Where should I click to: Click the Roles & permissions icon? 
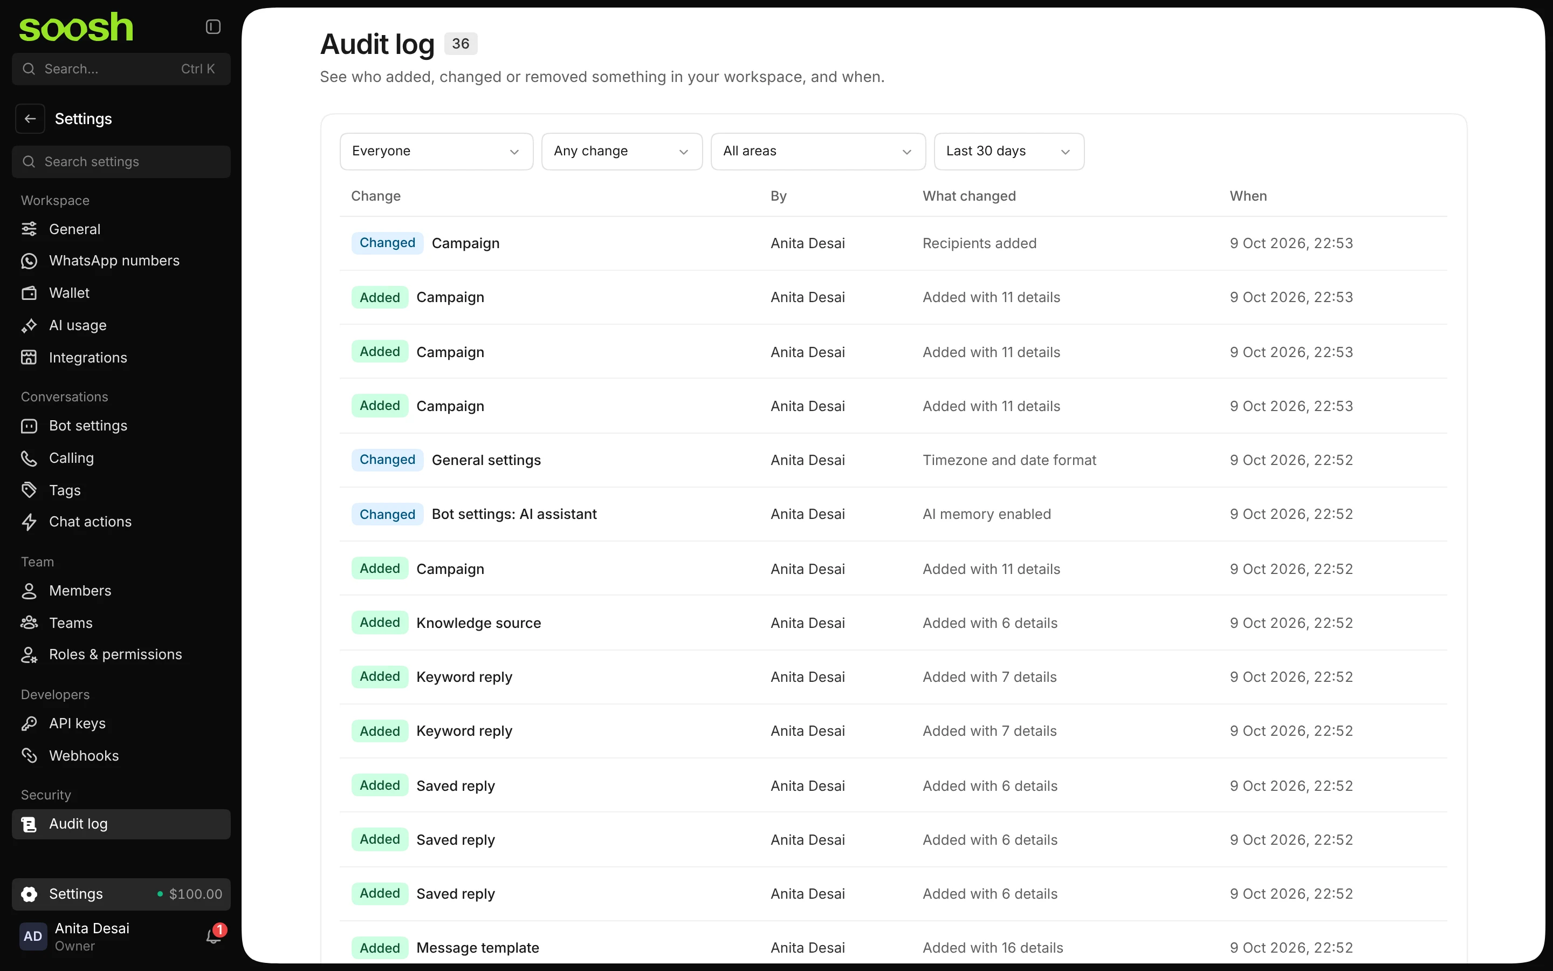[29, 654]
